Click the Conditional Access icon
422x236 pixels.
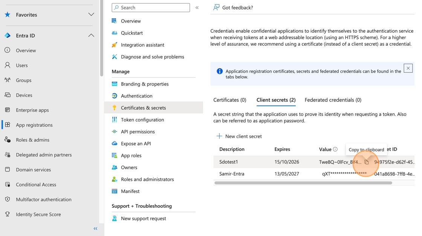coord(8,184)
